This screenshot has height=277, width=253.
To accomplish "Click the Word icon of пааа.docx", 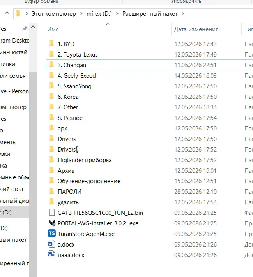I will (51, 255).
